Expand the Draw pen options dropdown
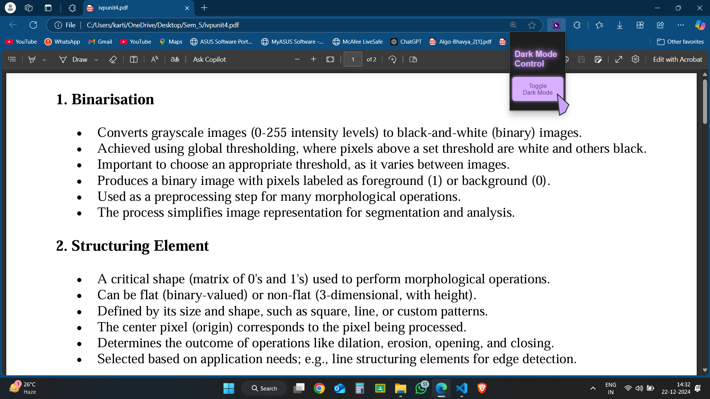 (96, 59)
